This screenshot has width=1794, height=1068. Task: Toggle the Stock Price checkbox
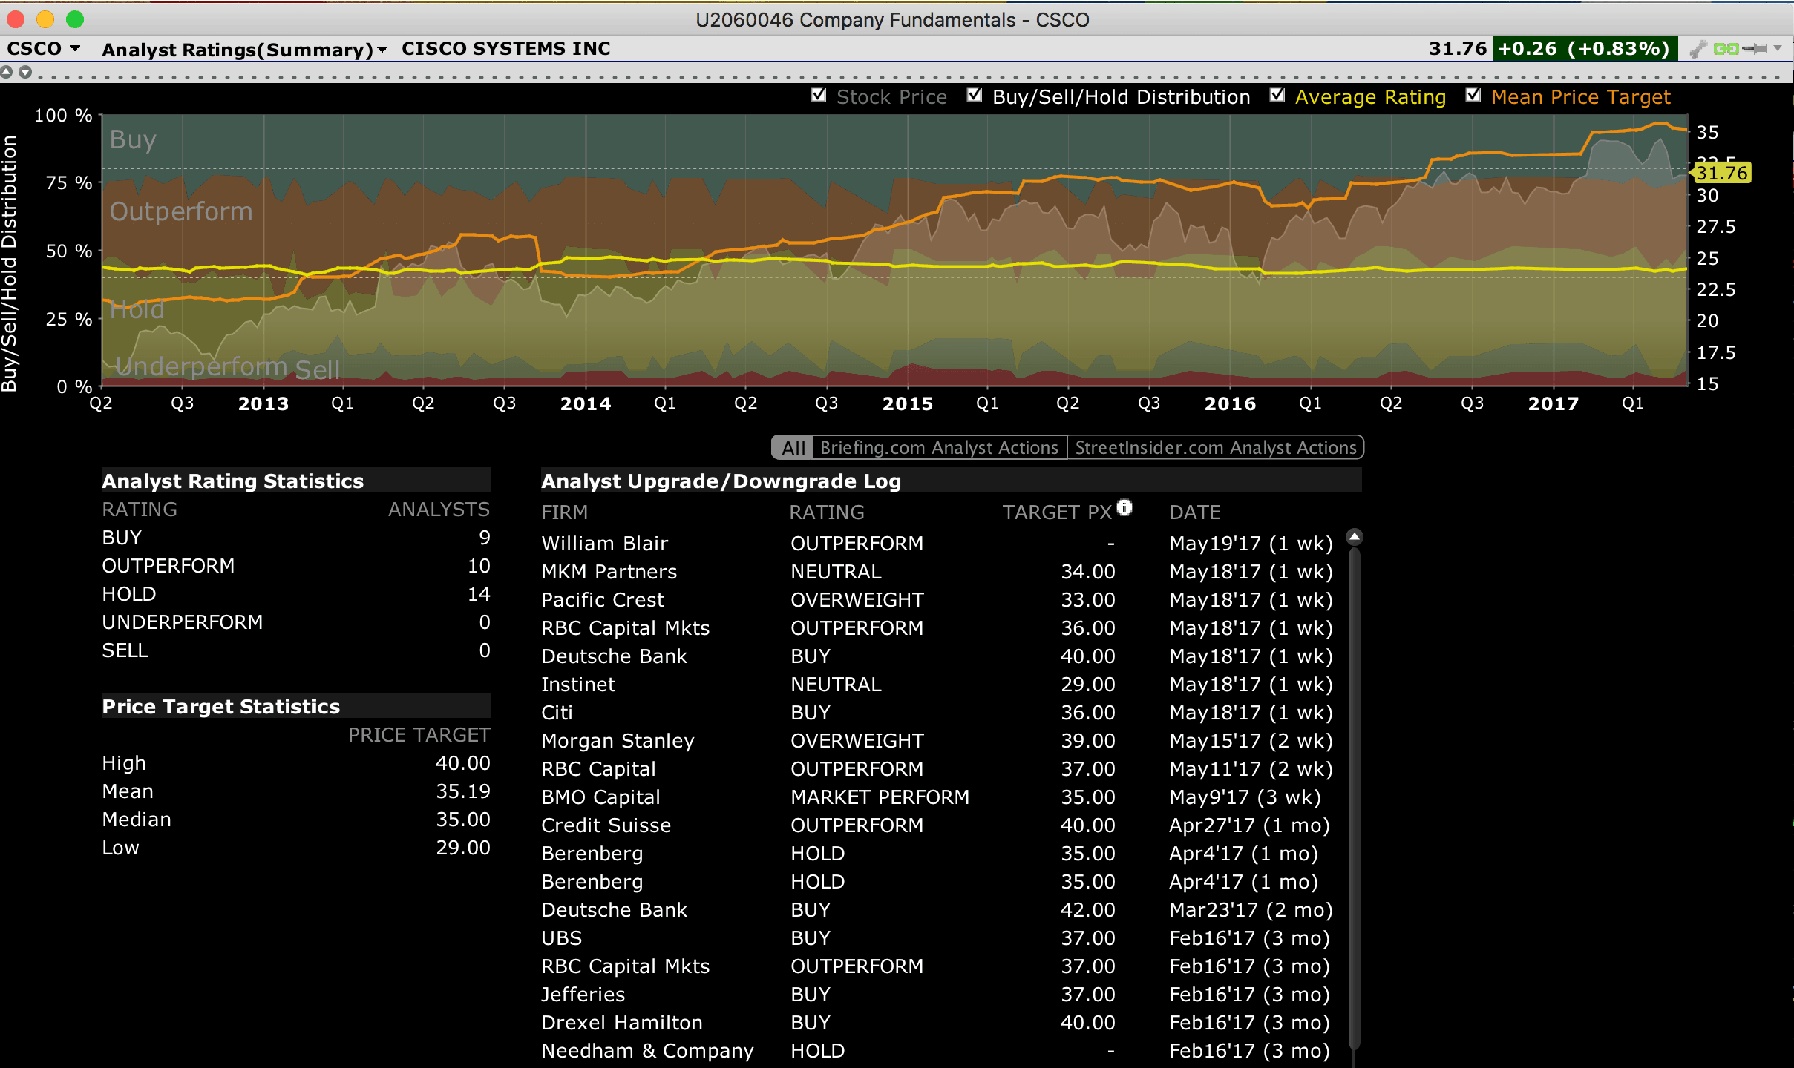[x=819, y=96]
